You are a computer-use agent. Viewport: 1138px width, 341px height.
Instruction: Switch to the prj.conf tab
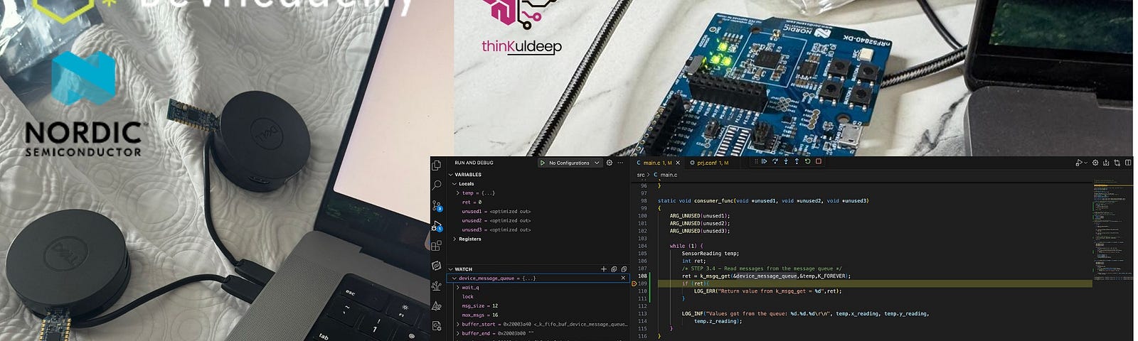point(712,163)
